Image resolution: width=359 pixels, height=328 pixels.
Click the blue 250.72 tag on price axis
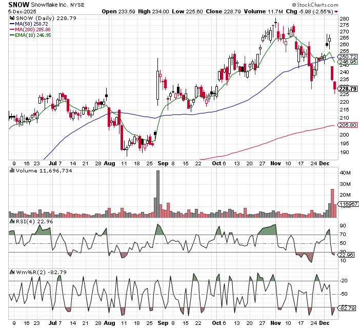pos(348,56)
